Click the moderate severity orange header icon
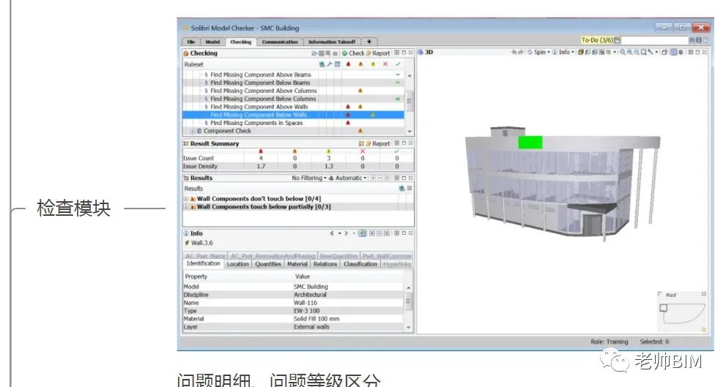The image size is (726, 387). [x=360, y=64]
